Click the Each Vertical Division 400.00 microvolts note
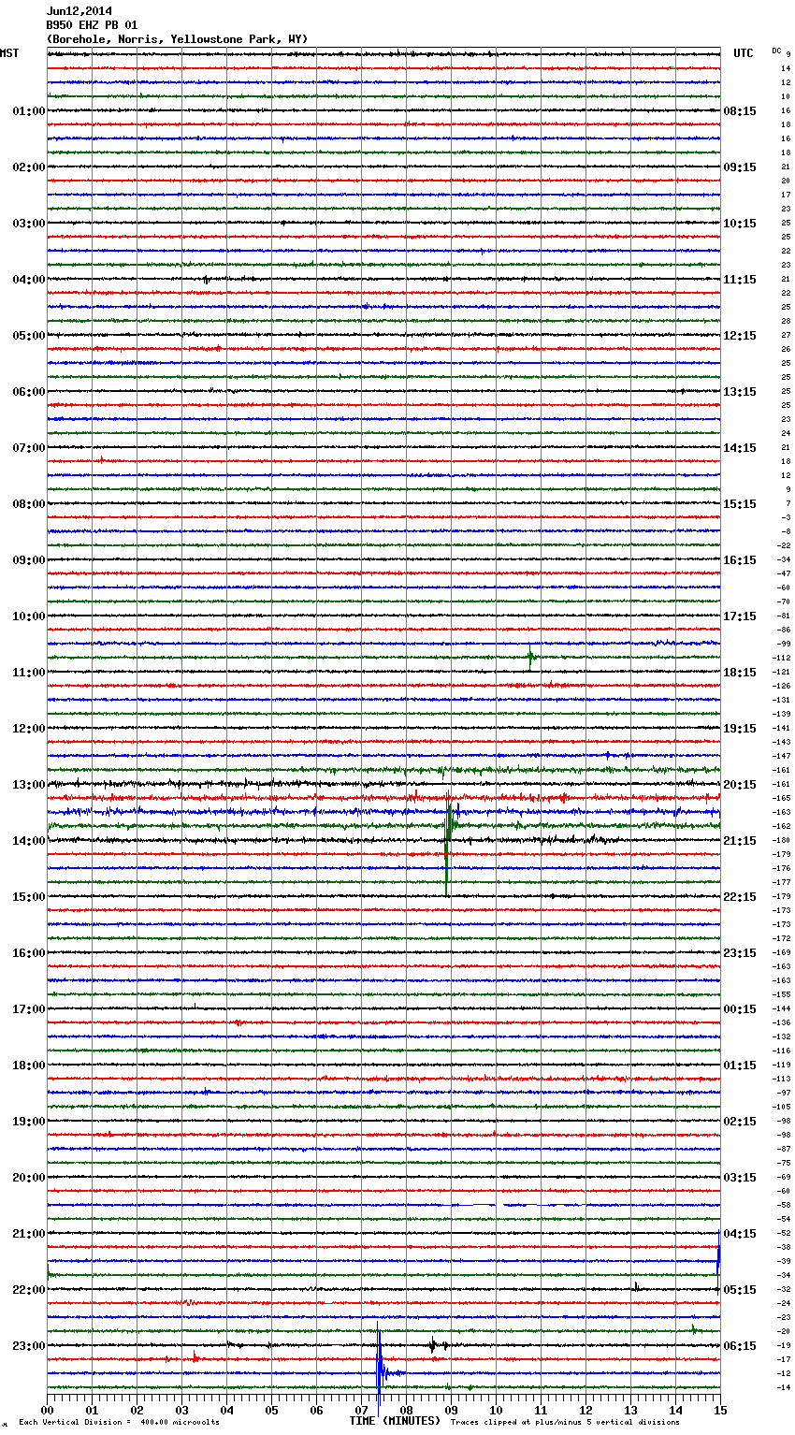Screen dimensions: 795x1435 (119, 1423)
